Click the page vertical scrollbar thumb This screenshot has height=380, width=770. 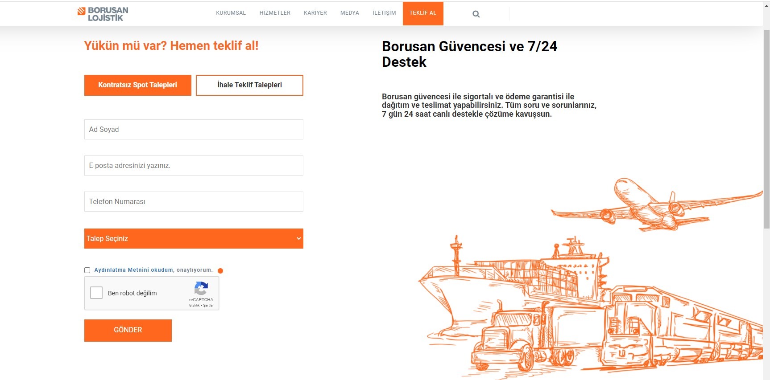pyautogui.click(x=766, y=129)
